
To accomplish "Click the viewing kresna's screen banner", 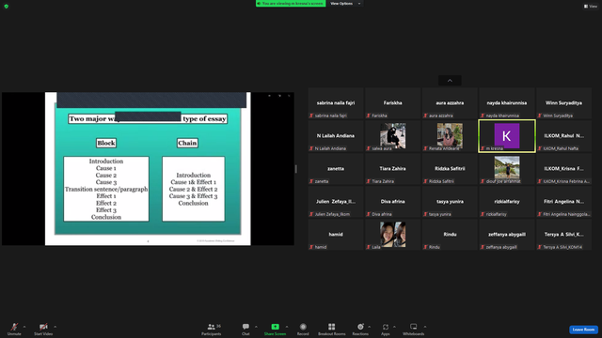I will (x=291, y=4).
